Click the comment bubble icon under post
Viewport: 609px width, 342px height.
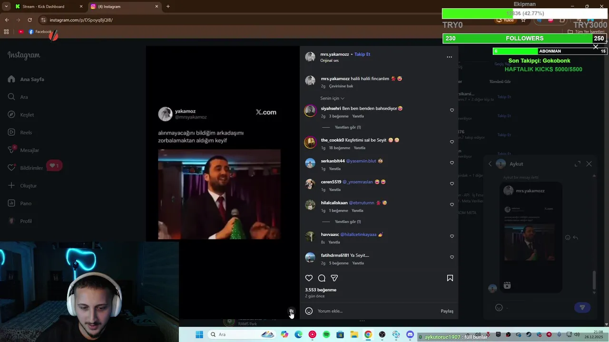click(322, 278)
